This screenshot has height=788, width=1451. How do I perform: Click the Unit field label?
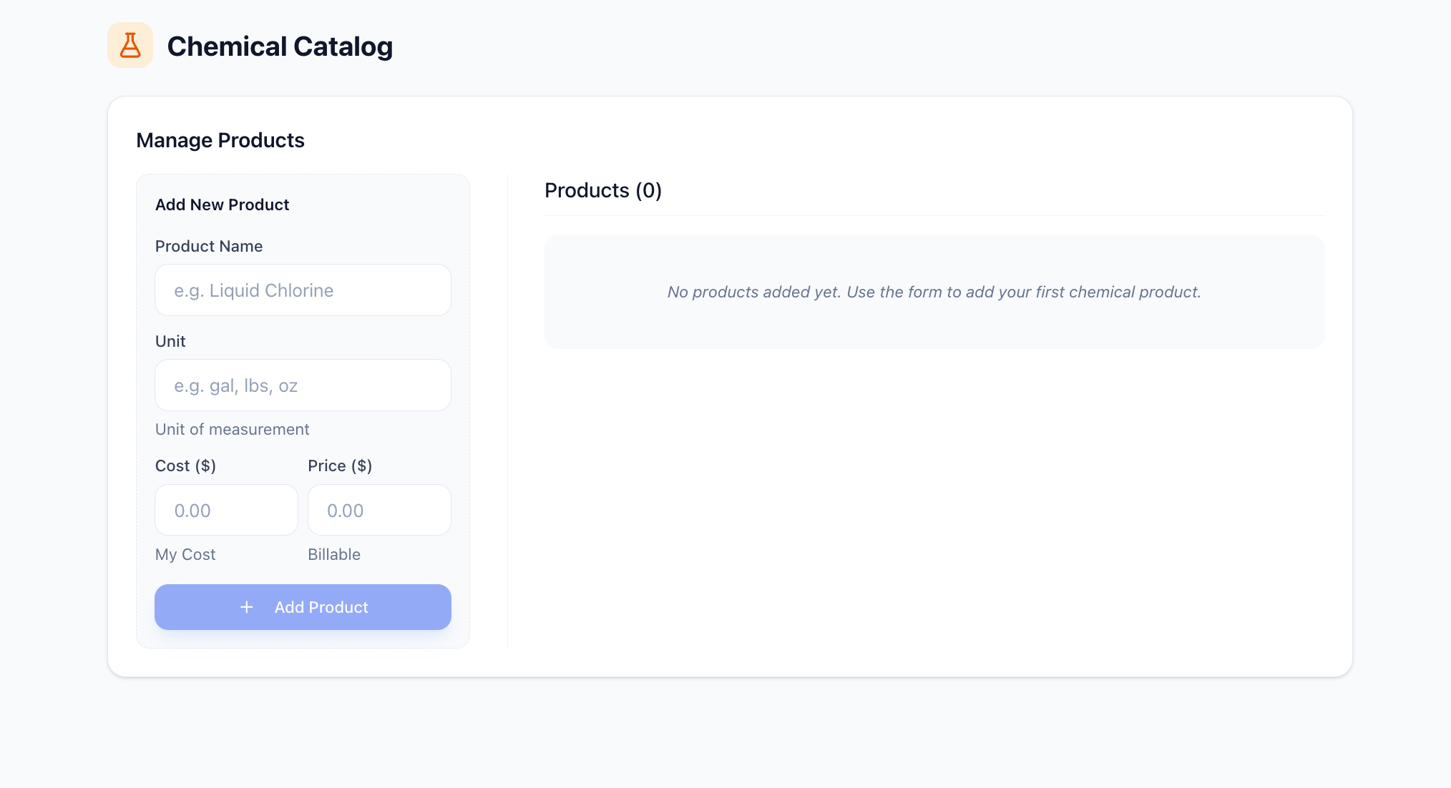[x=170, y=341]
